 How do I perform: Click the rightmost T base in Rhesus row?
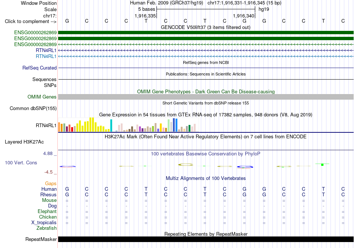(323, 194)
